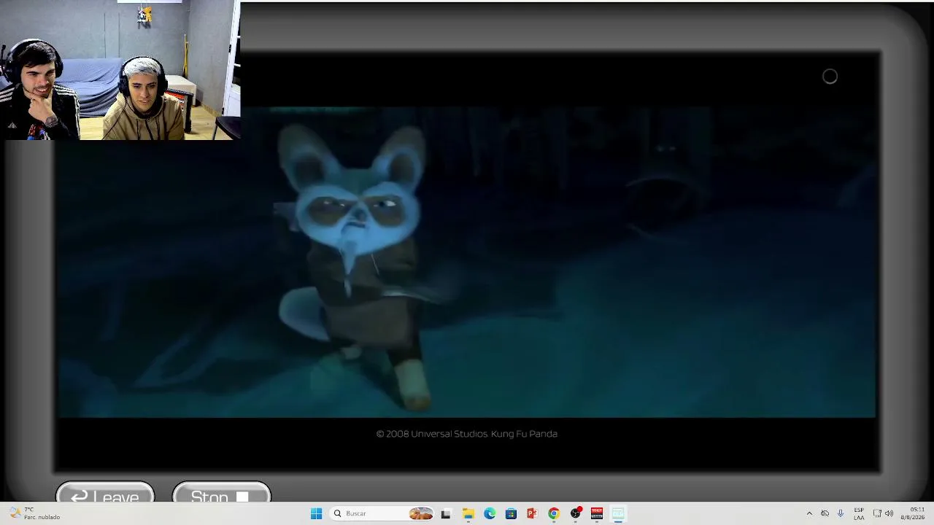Click the Bing search highlight image
The height and width of the screenshot is (525, 934).
coord(420,513)
